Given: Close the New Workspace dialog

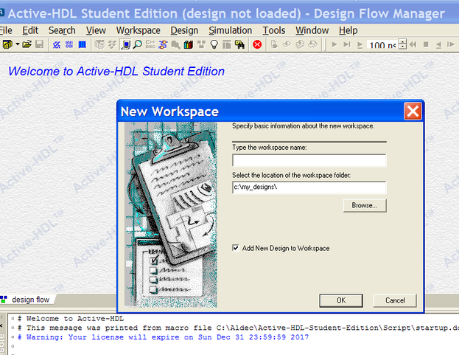Looking at the screenshot, I should tap(413, 111).
